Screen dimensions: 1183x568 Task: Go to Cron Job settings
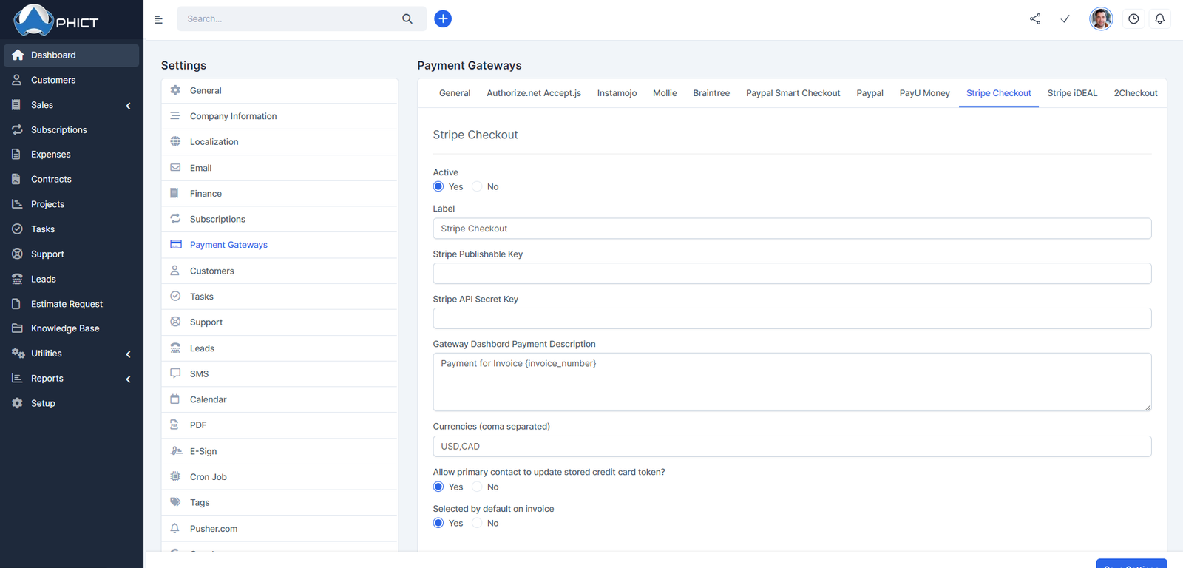point(279,477)
